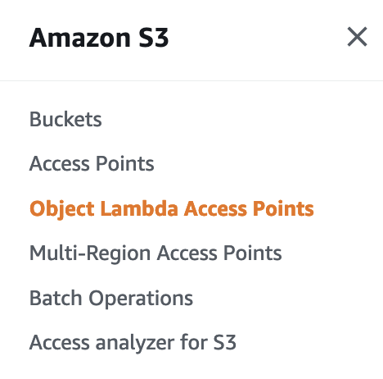Hide the S3 side menu with X
This screenshot has height=379, width=383.
tap(357, 37)
